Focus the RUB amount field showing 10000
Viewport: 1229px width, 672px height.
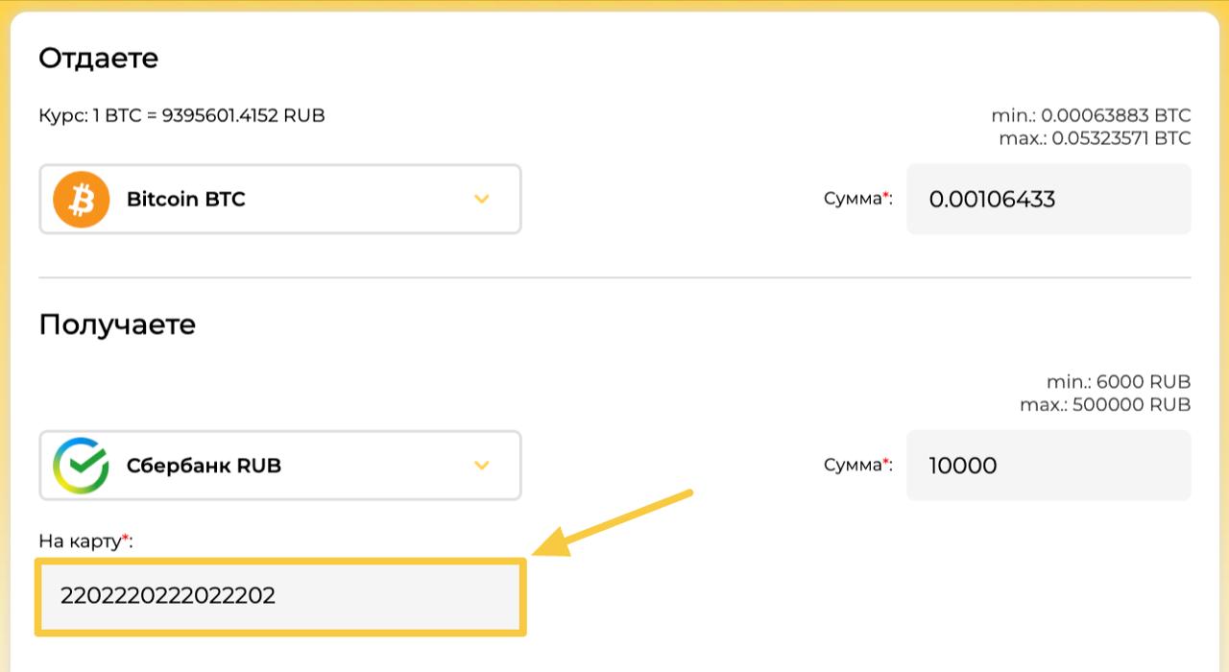(x=1048, y=466)
